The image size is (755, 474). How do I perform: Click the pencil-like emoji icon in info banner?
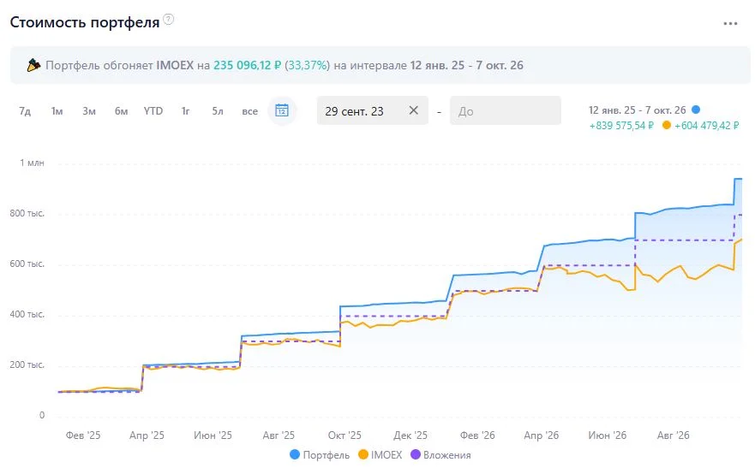pos(33,65)
